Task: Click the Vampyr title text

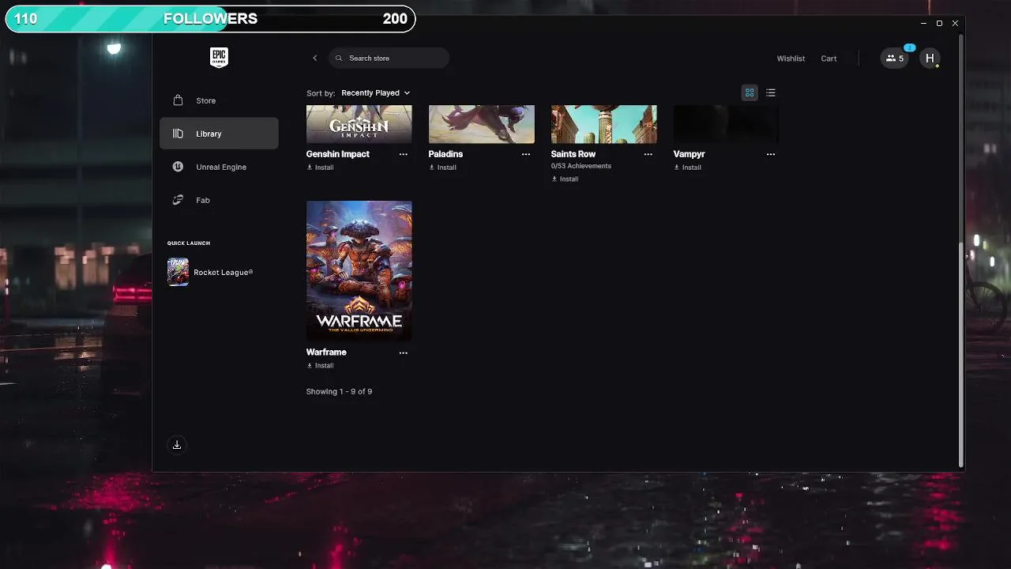Action: point(689,154)
